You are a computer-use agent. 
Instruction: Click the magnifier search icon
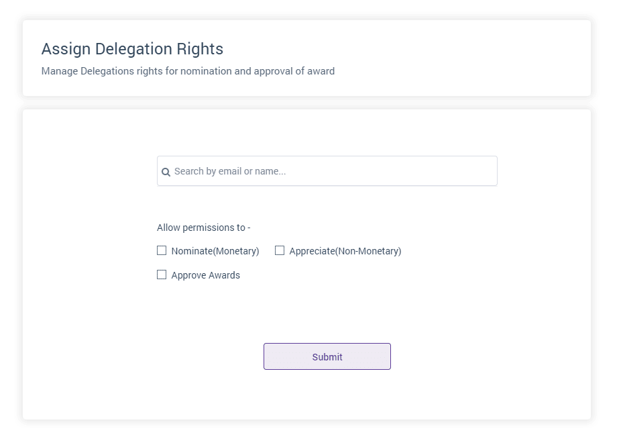pyautogui.click(x=166, y=172)
